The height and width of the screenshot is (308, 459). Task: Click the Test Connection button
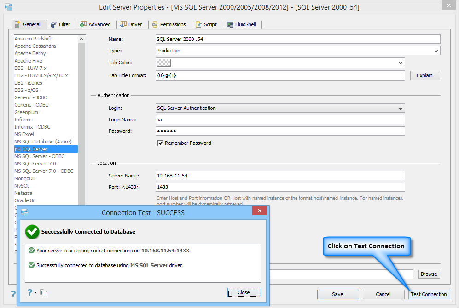click(429, 294)
